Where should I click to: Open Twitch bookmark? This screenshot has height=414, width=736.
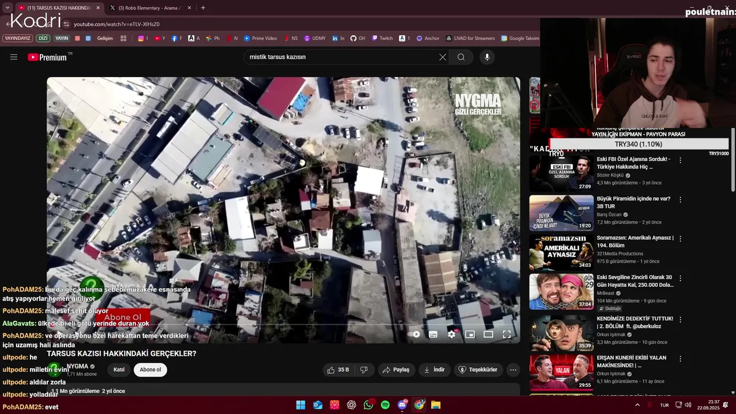pos(382,39)
